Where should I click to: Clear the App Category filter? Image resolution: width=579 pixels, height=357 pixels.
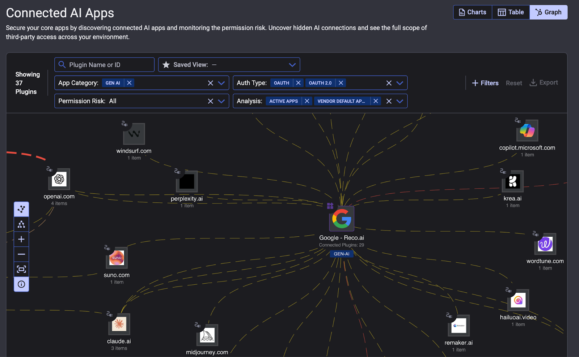point(210,83)
